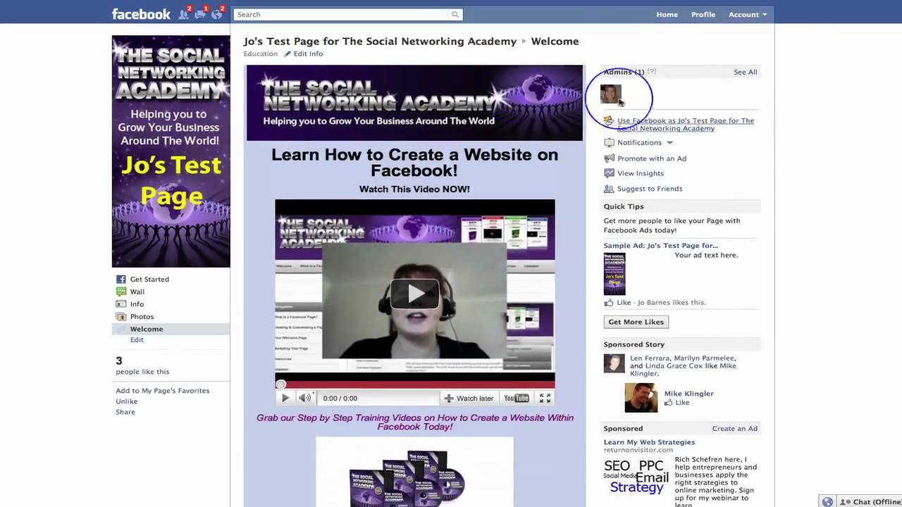902x507 pixels.
Task: Click the search magnifier button
Action: (x=455, y=14)
